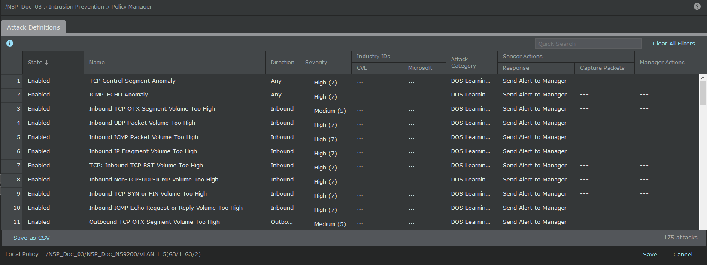Viewport: 707px width, 265px height.
Task: Click the Attack Category column header
Action: coord(471,63)
